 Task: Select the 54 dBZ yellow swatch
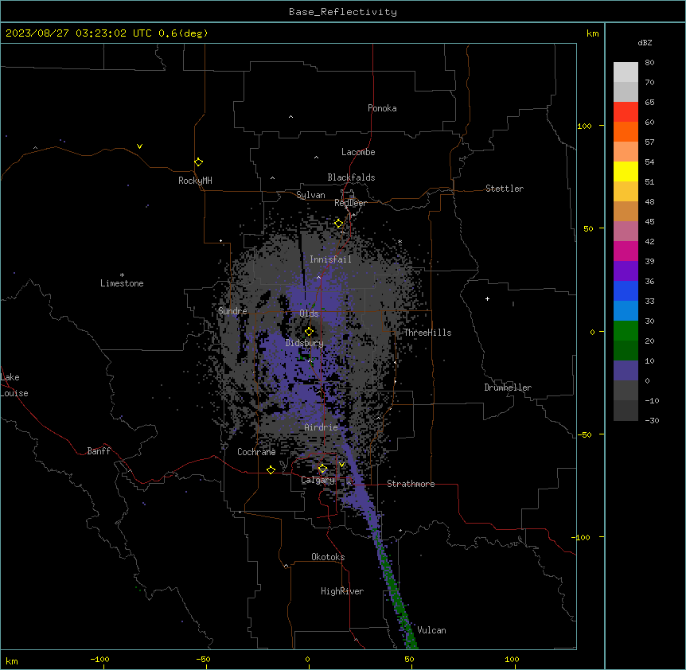(x=626, y=171)
